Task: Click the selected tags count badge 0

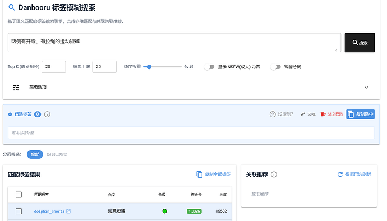Action: point(38,114)
